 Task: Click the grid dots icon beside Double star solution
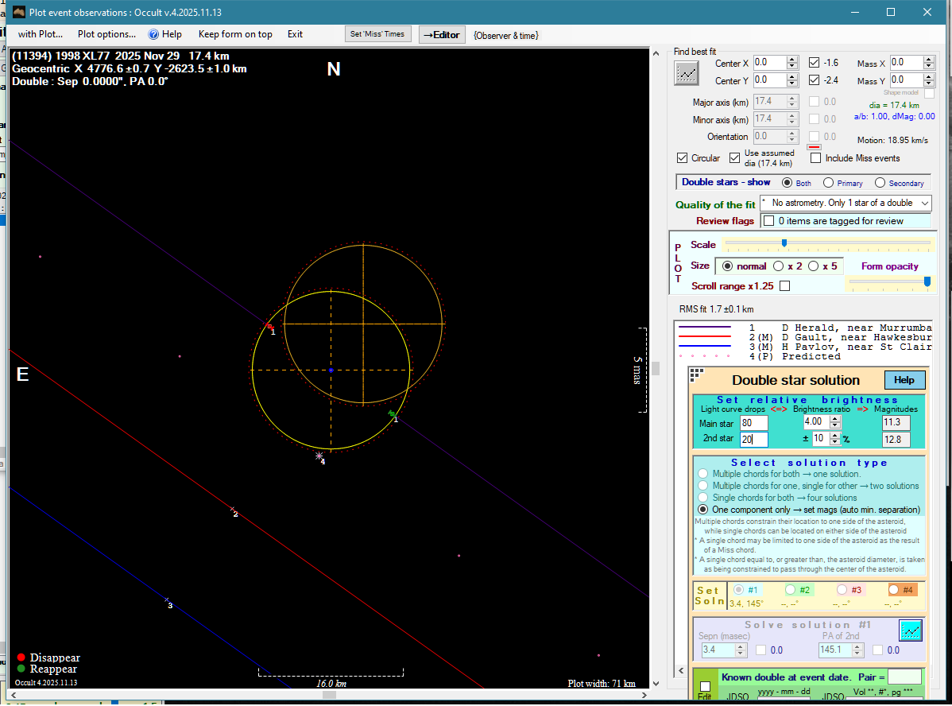pos(696,374)
